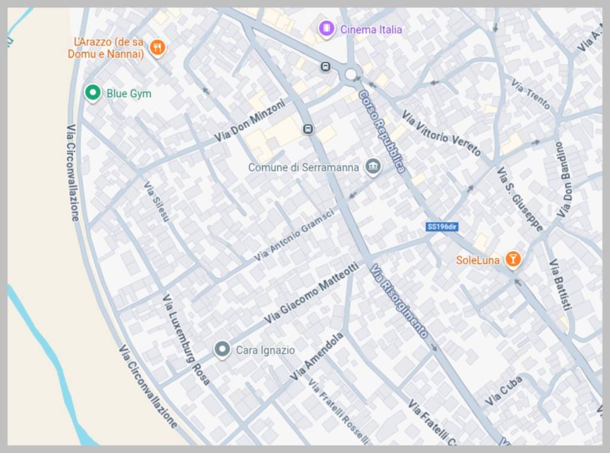
Task: Click the Cinema Italia purple film icon
Action: pos(326,29)
